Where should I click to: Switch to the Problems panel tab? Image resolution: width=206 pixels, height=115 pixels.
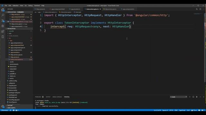39,97
